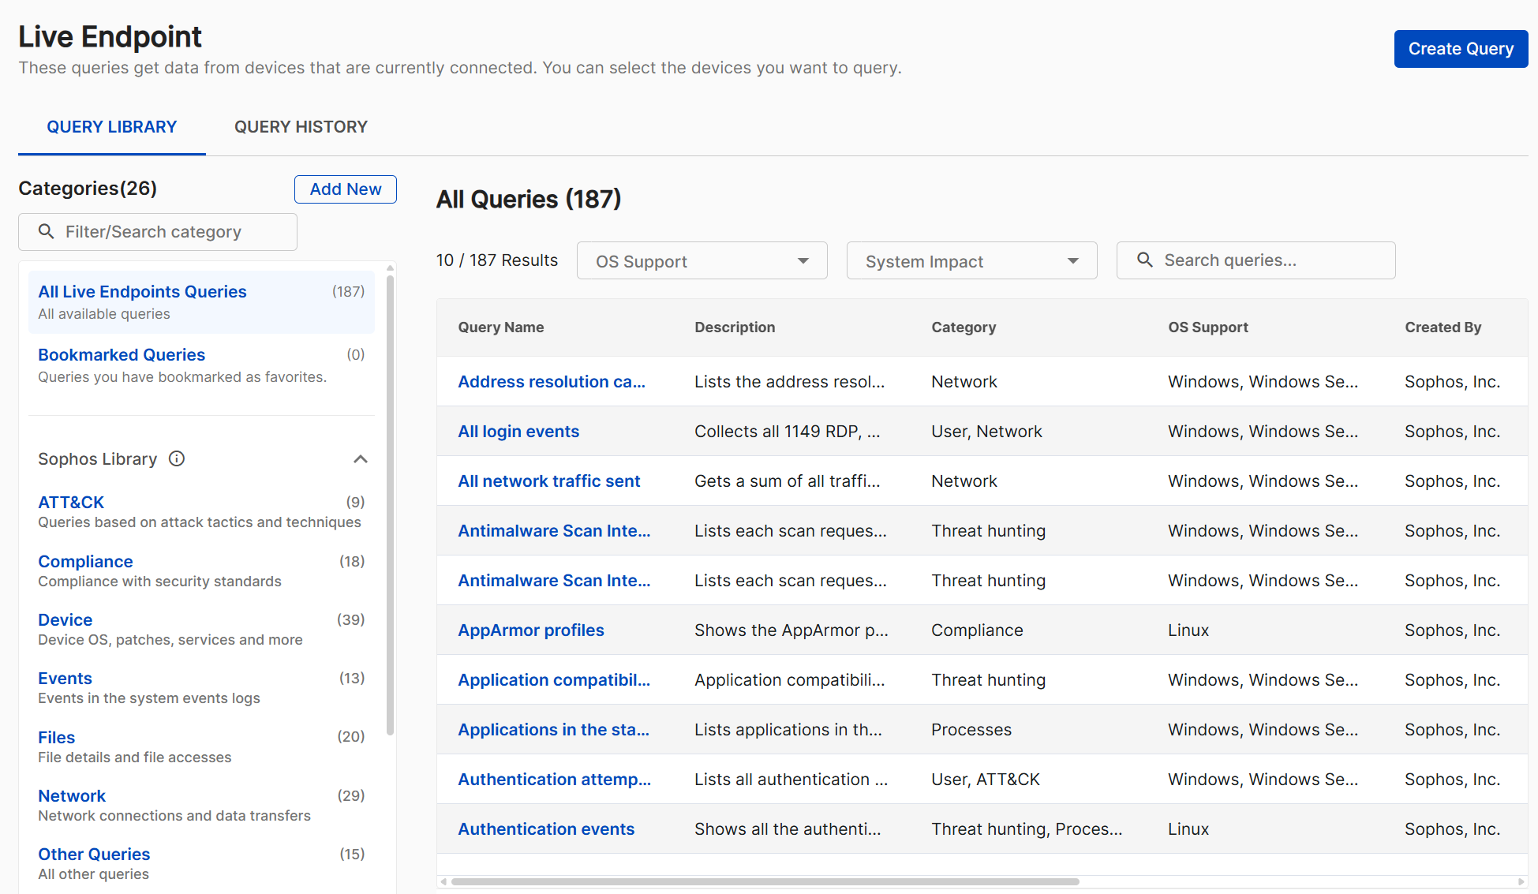Click the Created By column header

pos(1443,327)
